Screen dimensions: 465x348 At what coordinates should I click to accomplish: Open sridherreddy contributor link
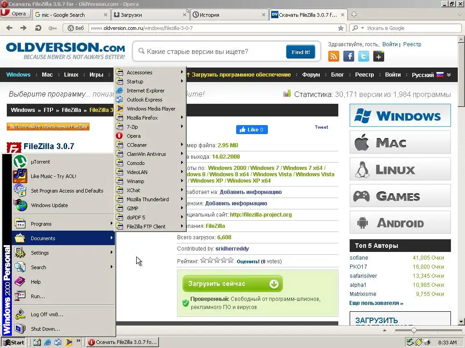(x=232, y=249)
